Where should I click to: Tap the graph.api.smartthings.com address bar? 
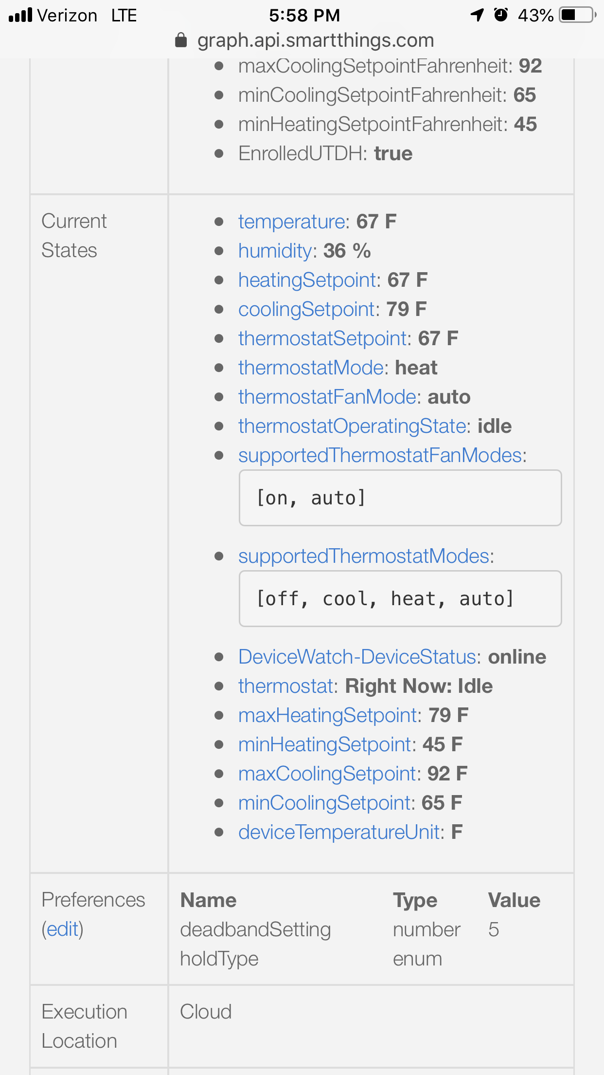315,40
